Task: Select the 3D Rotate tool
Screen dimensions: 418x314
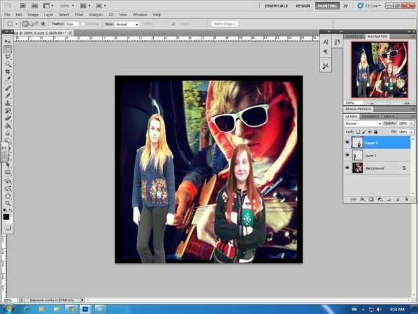Action: point(8,181)
